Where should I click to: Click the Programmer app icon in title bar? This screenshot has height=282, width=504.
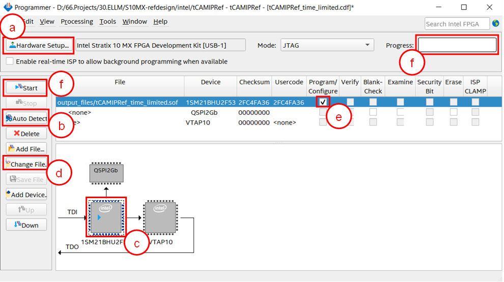pyautogui.click(x=8, y=7)
